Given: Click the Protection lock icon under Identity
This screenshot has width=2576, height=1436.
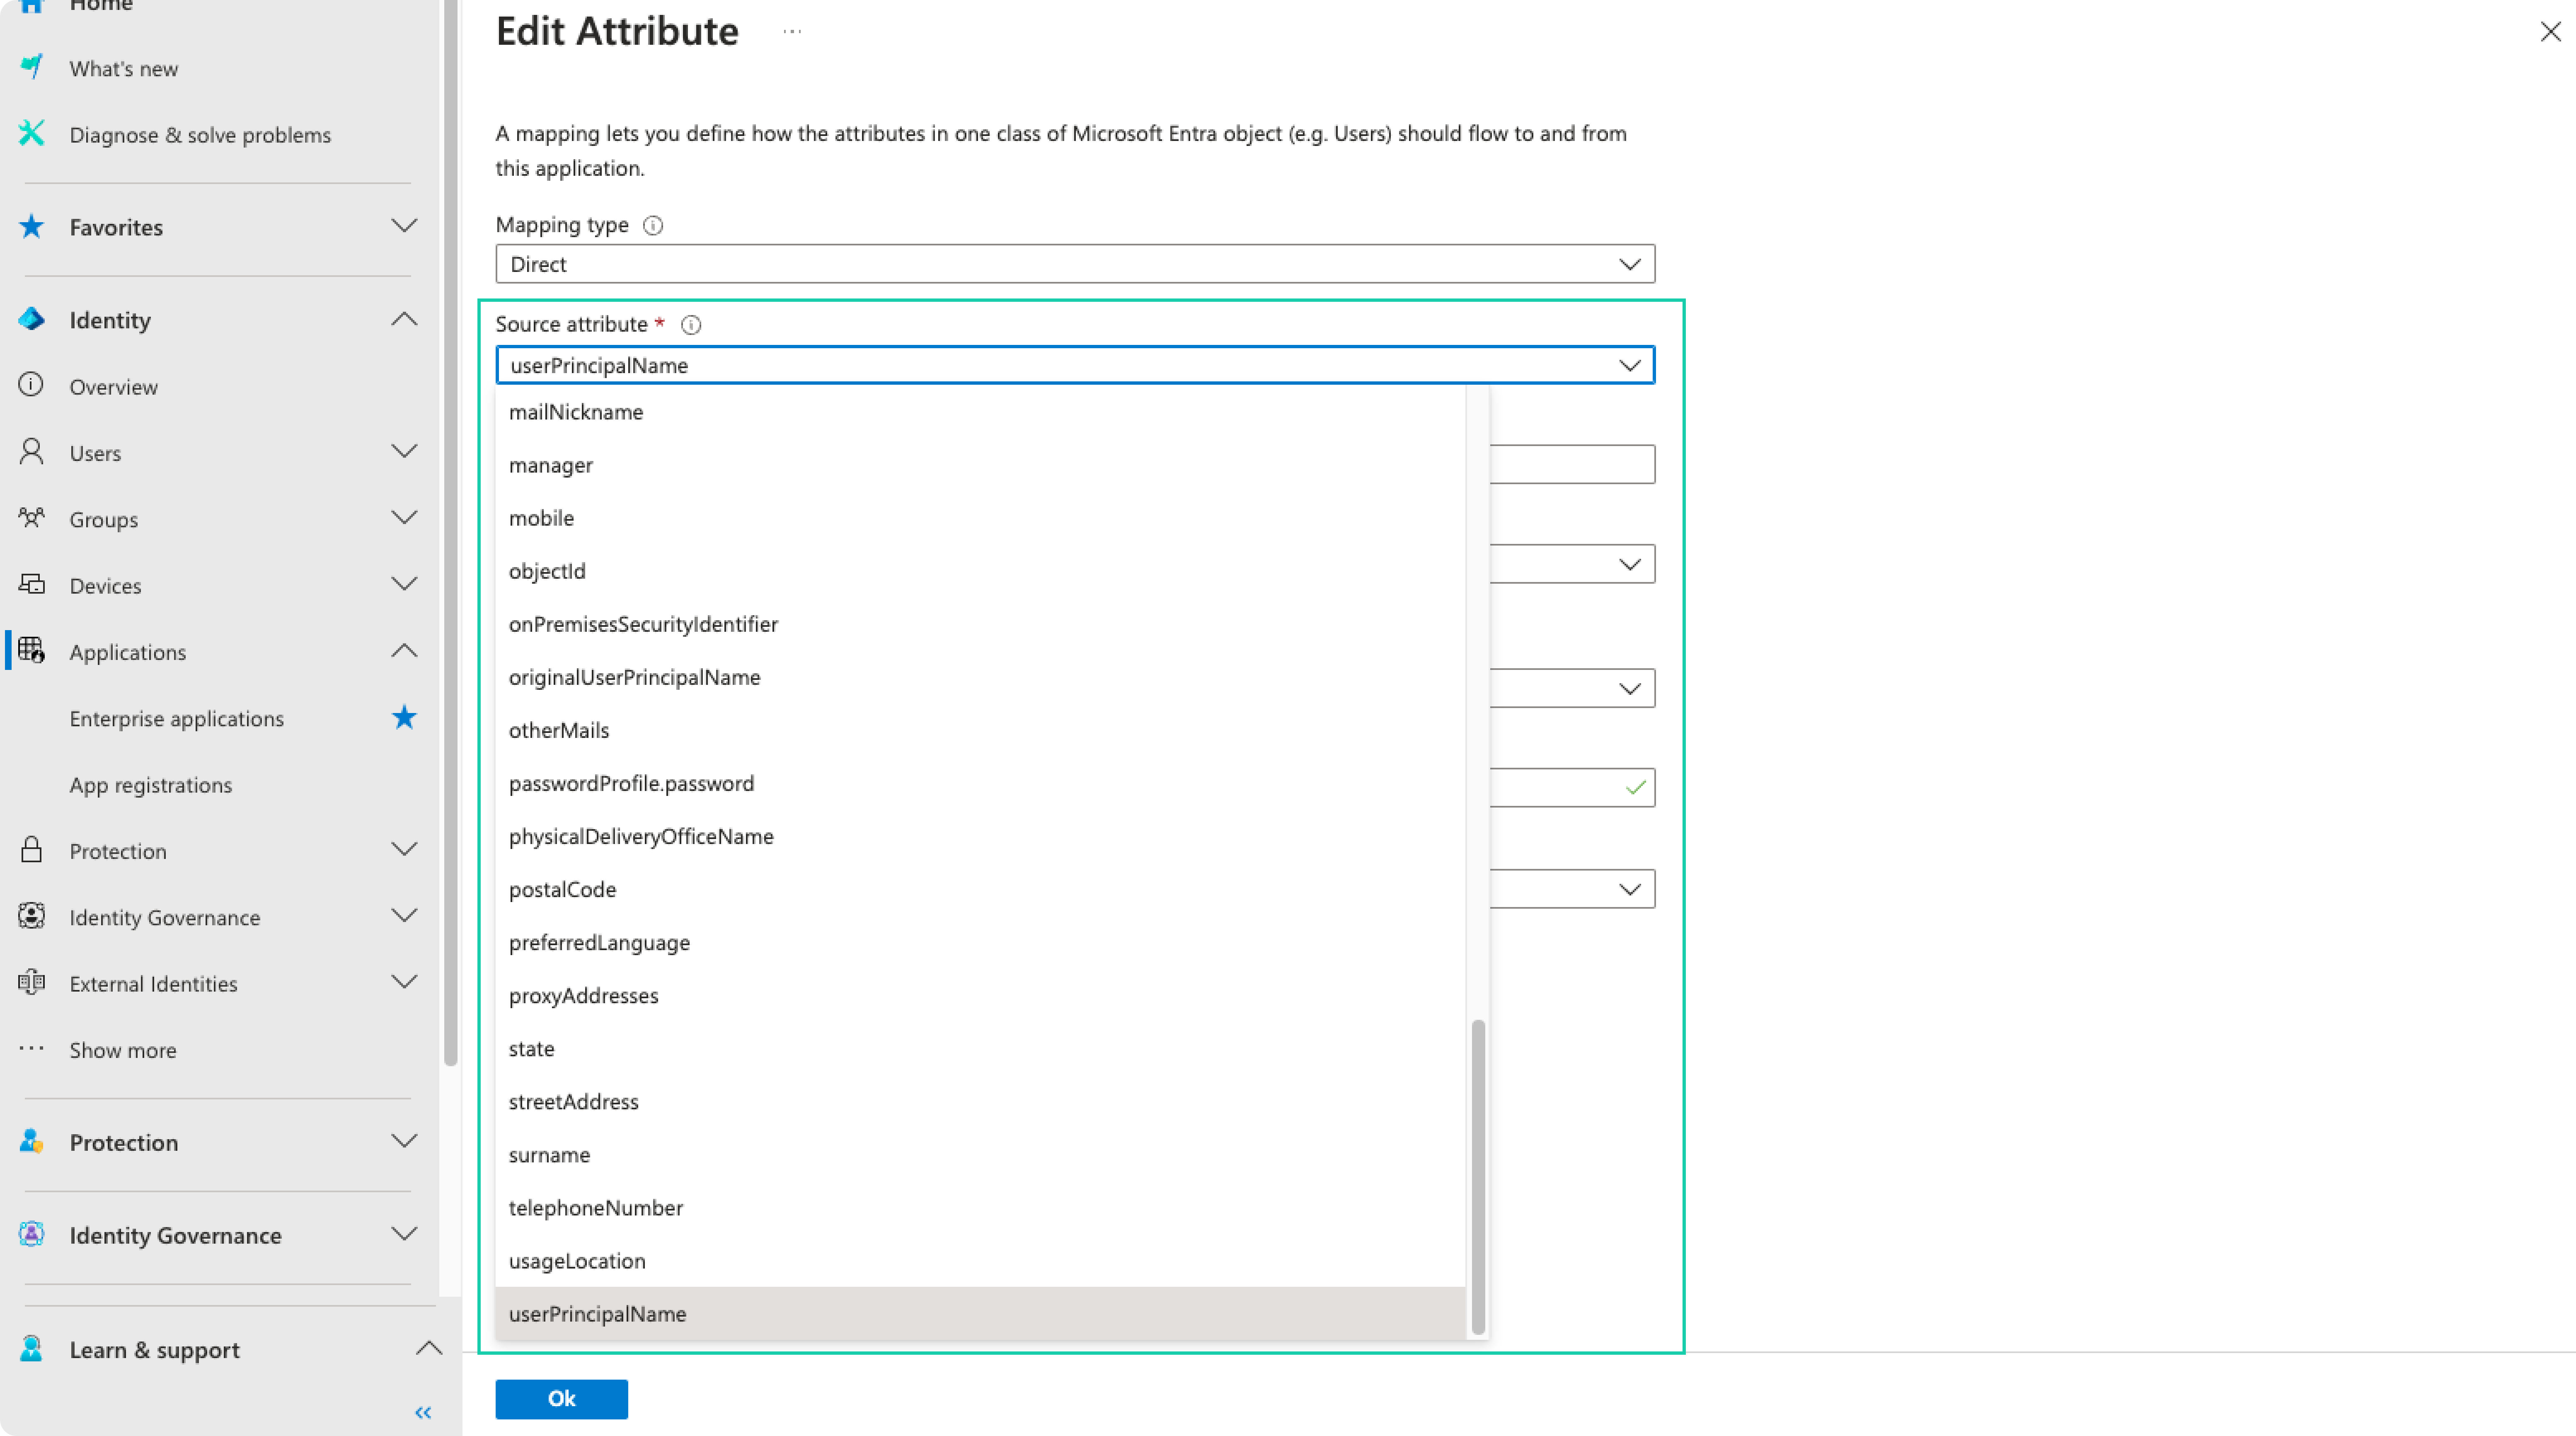Looking at the screenshot, I should click(x=32, y=850).
